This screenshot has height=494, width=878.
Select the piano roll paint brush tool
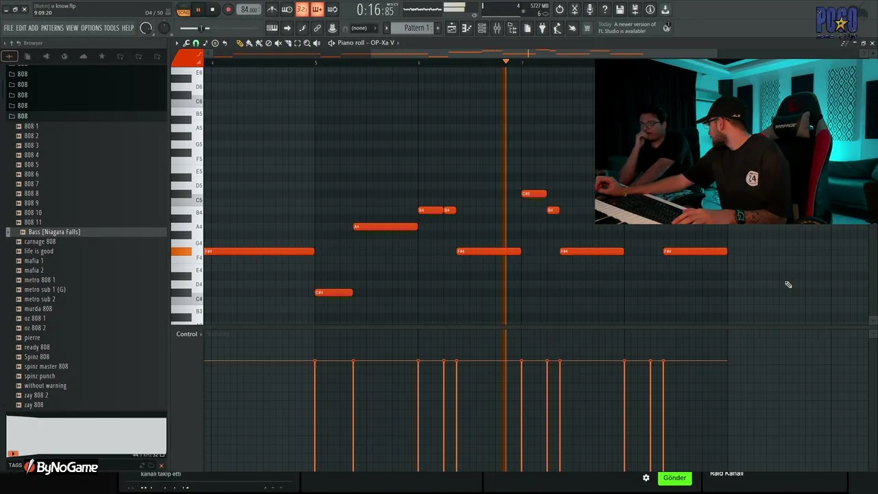[250, 43]
